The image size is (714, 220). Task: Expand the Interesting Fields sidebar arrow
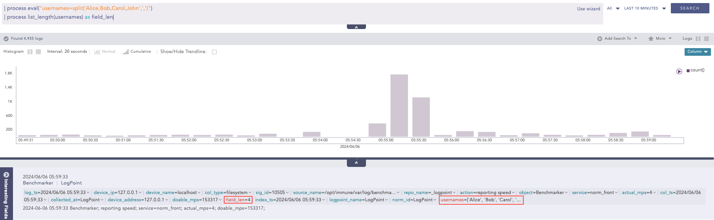(6, 175)
